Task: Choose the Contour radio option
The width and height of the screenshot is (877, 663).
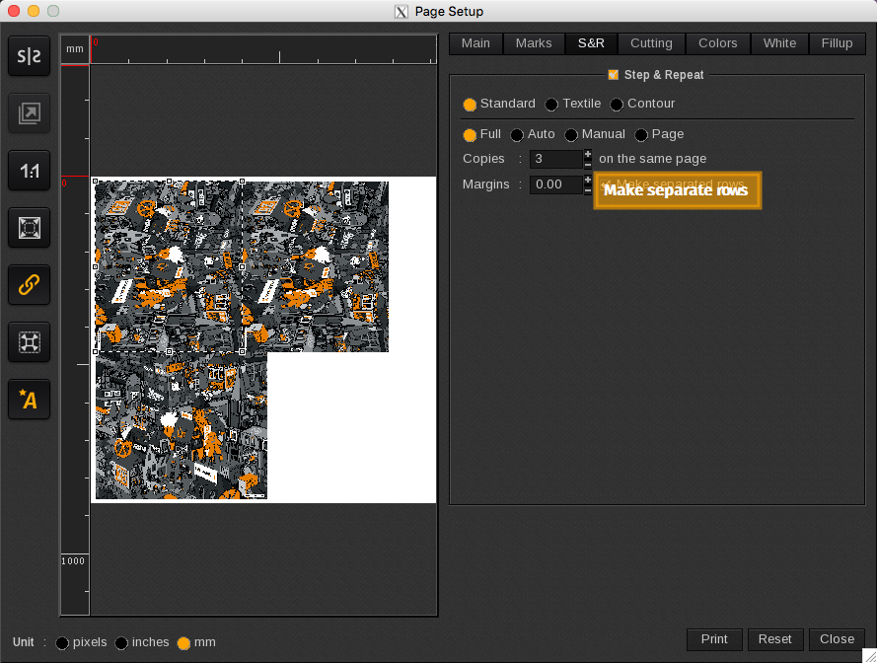Action: (x=617, y=105)
